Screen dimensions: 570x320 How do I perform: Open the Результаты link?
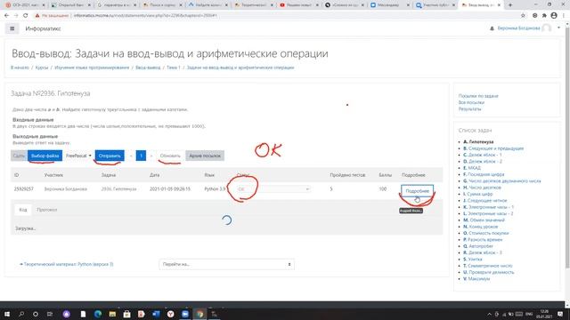[469, 108]
